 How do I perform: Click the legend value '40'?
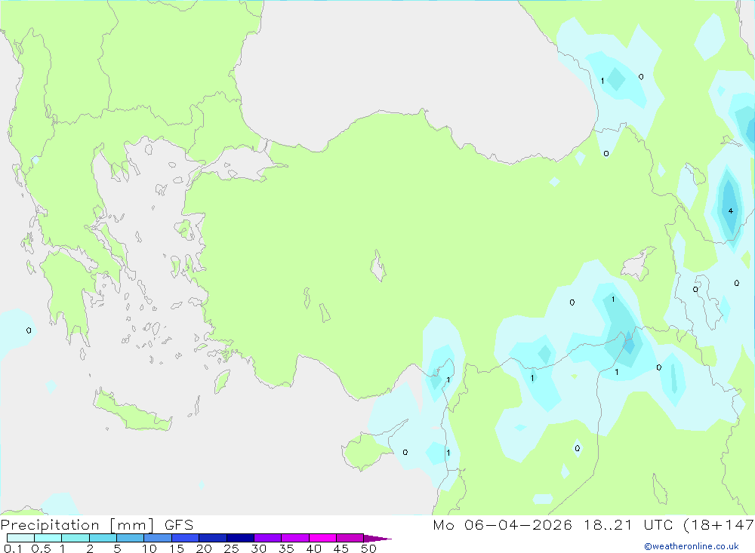(313, 548)
